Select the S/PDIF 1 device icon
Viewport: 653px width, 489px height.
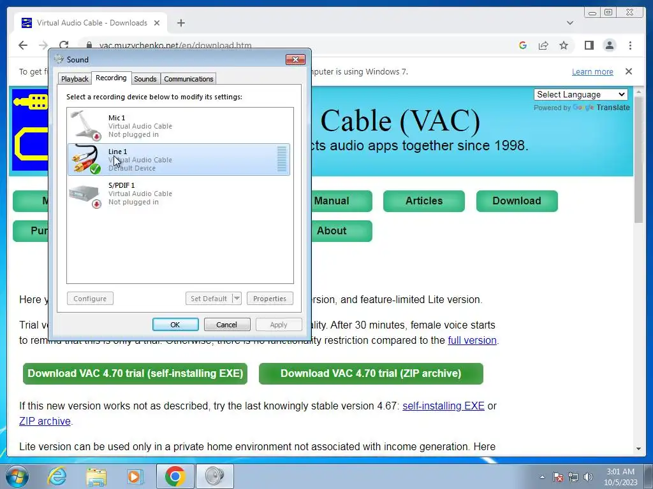(86, 196)
